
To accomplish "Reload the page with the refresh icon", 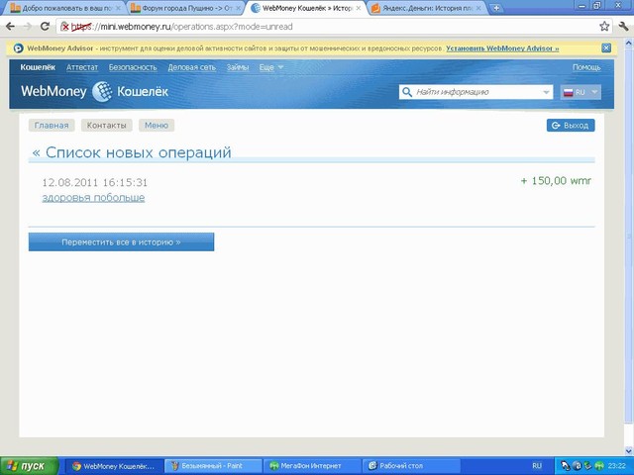I will point(45,27).
